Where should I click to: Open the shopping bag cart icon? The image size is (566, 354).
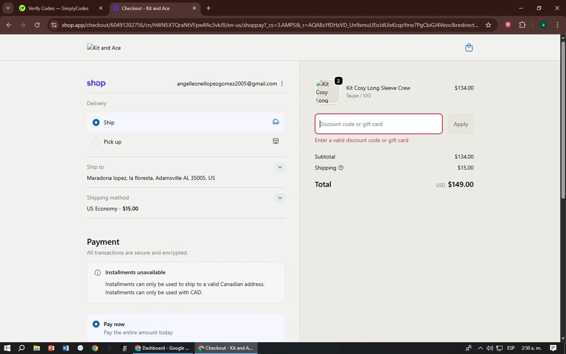(469, 48)
